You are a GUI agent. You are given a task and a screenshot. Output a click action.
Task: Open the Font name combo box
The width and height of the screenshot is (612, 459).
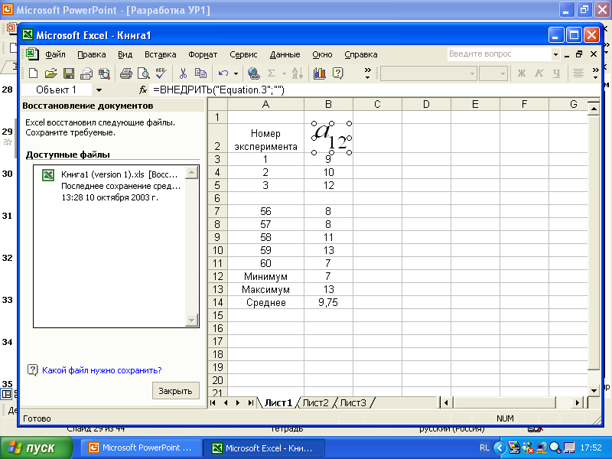pos(428,73)
